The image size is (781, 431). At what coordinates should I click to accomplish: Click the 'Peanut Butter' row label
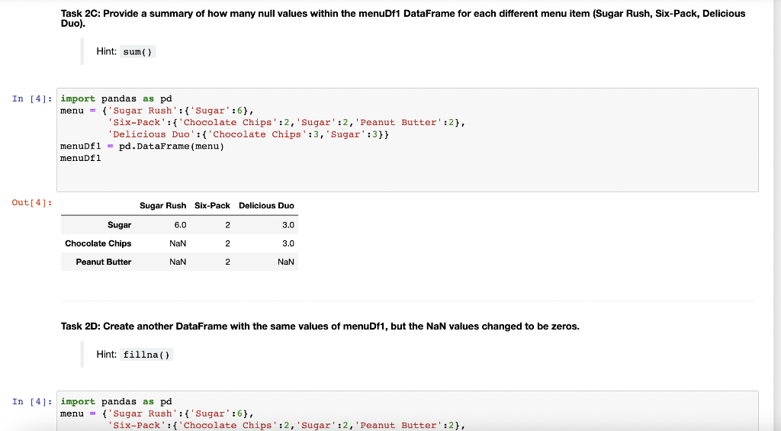[x=104, y=262]
